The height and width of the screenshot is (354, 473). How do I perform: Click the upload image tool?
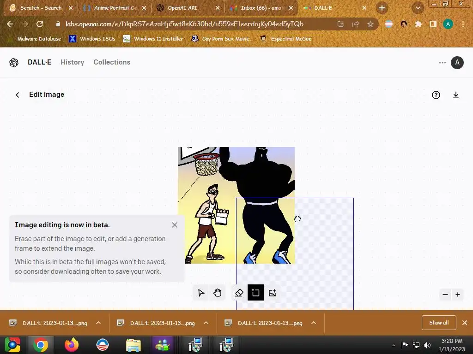pos(273,293)
